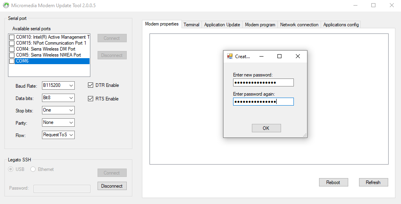The height and width of the screenshot is (204, 401).
Task: Click the Reboot button
Action: point(333,182)
